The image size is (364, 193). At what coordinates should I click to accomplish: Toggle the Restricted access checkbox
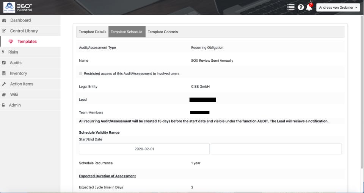(80, 73)
